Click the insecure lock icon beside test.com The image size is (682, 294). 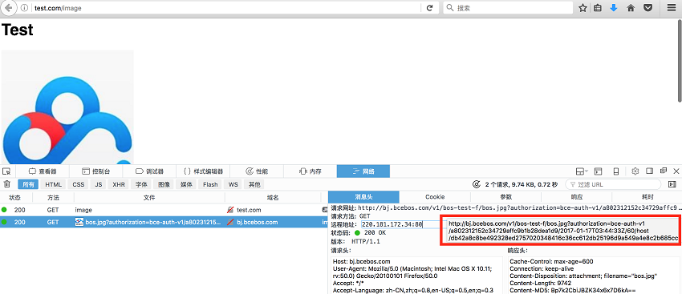[x=230, y=210]
